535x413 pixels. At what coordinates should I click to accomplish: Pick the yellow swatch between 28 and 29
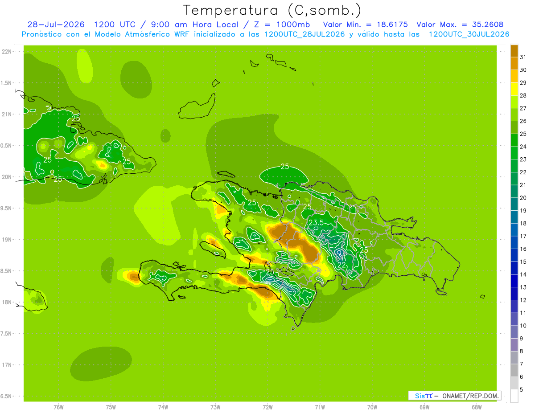click(514, 89)
